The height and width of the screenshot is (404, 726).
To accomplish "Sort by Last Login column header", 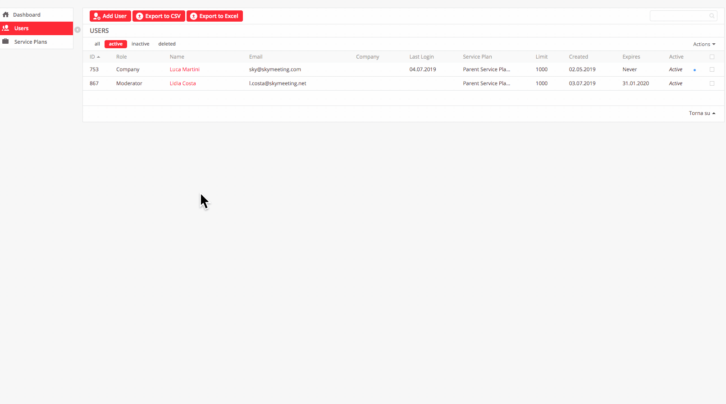I will (x=421, y=57).
